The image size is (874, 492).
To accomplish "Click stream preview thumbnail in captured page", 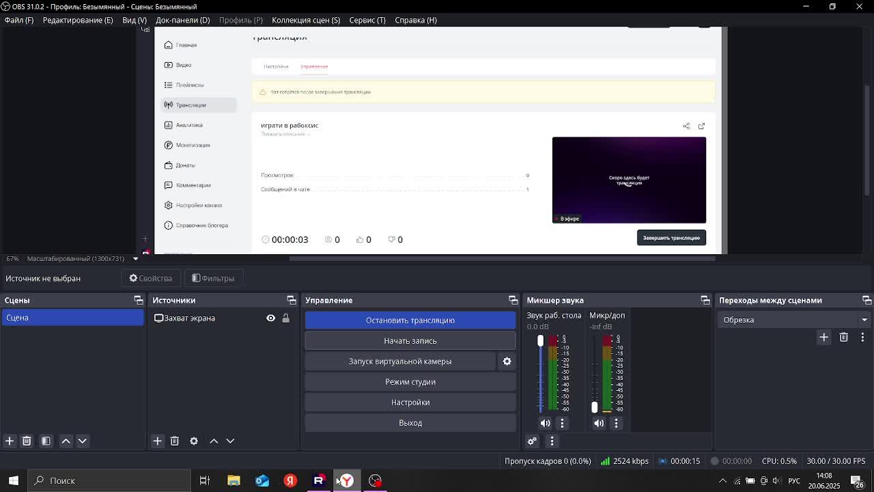I will pos(629,180).
